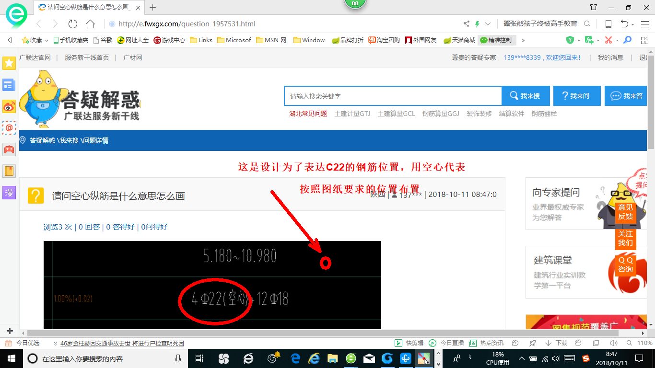Click the translate extension icon
The height and width of the screenshot is (368, 655).
[589, 40]
